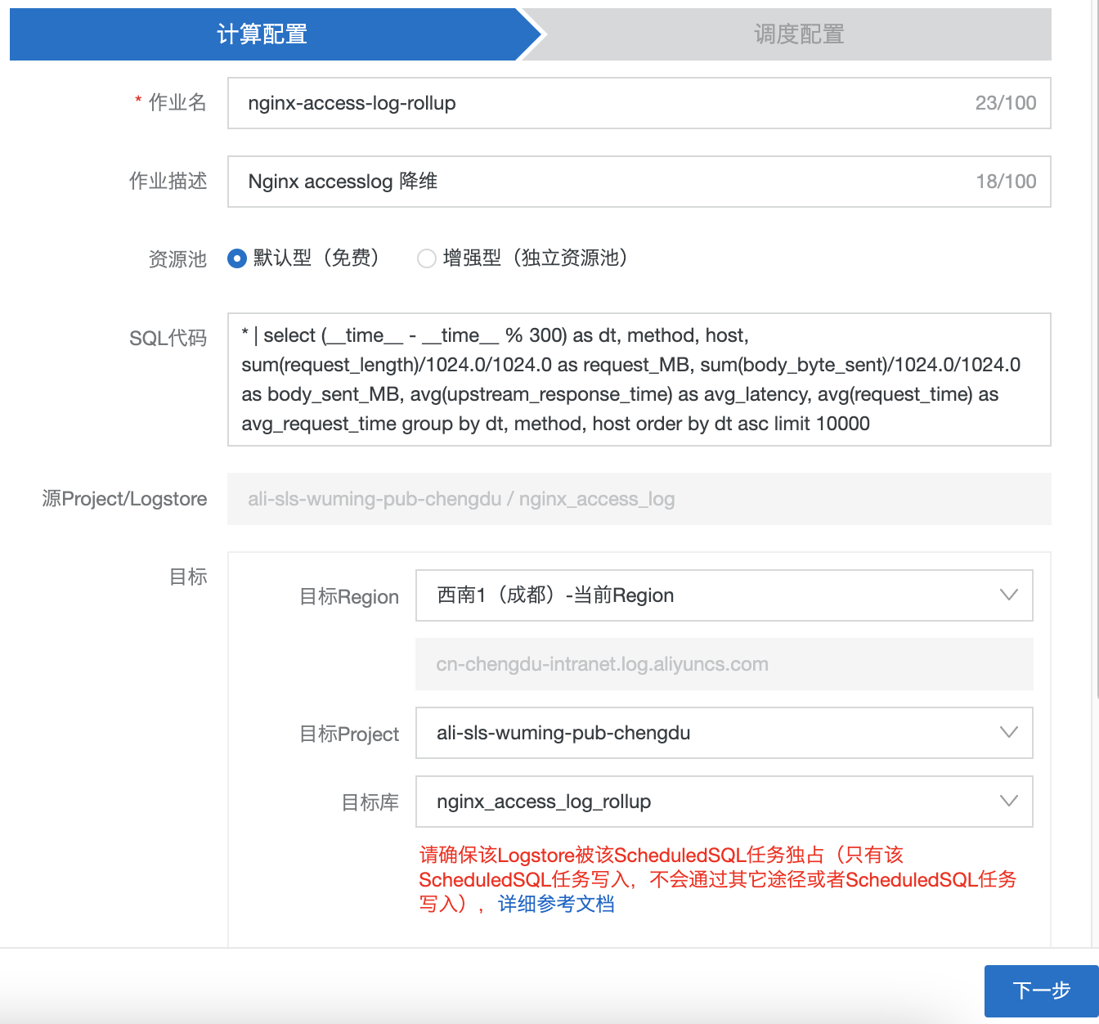The image size is (1099, 1024).
Task: Click the 源Project/Logstore label
Action: point(124,499)
